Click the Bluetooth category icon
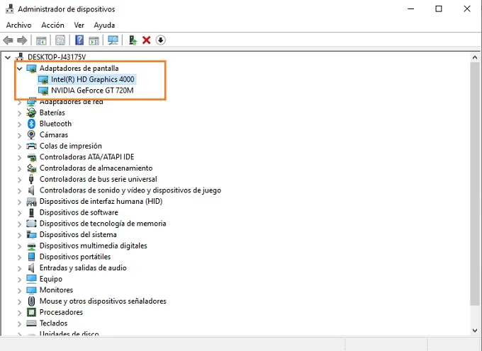The height and width of the screenshot is (351, 482). [x=31, y=124]
